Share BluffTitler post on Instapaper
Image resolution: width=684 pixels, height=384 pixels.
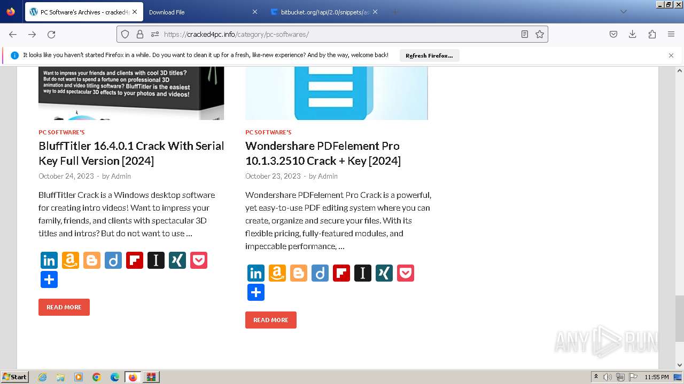tap(156, 260)
